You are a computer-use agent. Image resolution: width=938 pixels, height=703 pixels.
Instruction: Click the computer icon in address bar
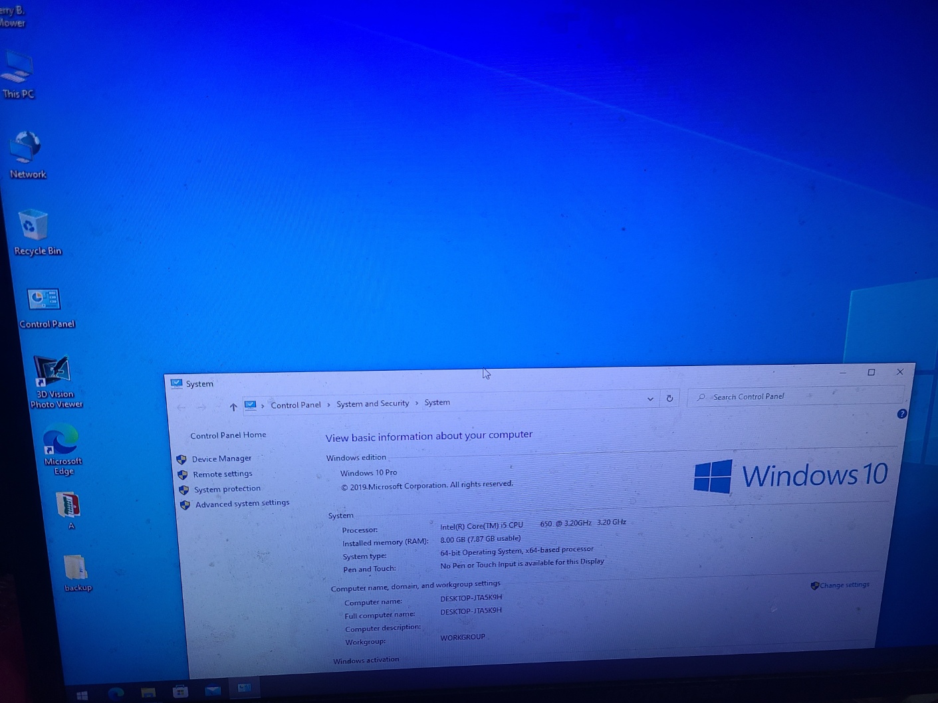pyautogui.click(x=250, y=405)
